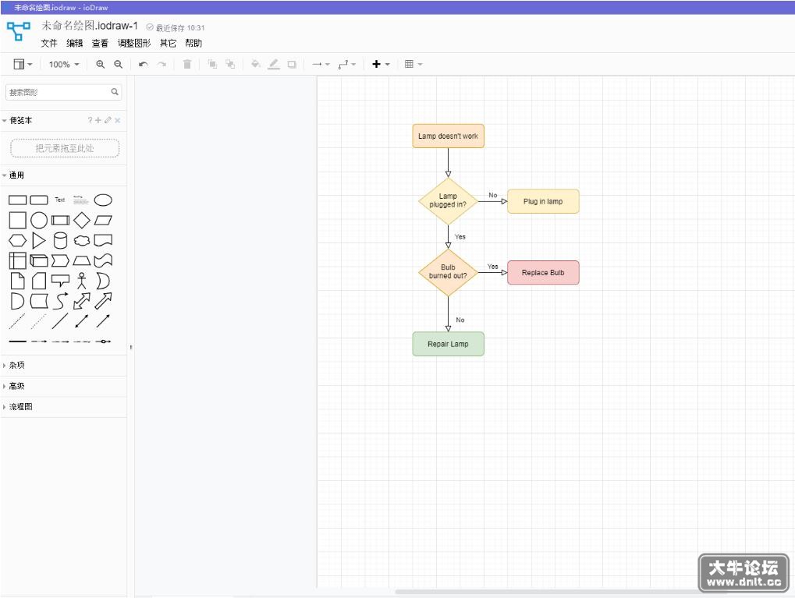Image resolution: width=795 pixels, height=598 pixels.
Task: Click the delete trash icon in toolbar
Action: 187,65
